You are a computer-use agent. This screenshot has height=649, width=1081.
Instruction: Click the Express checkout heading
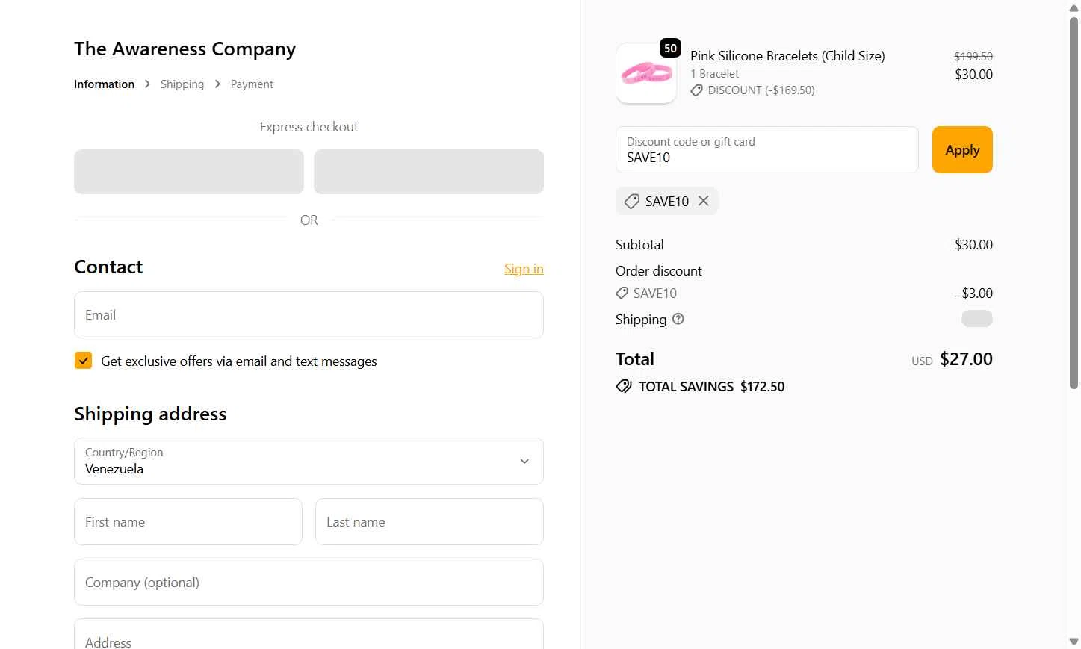309,127
